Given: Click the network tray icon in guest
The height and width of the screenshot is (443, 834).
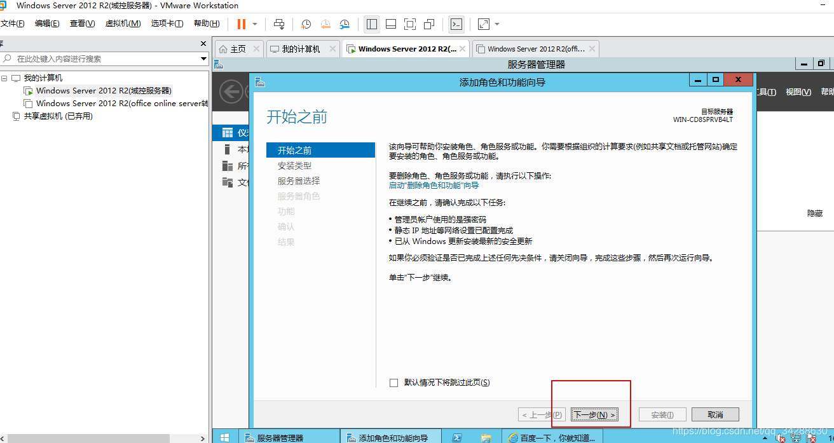Looking at the screenshot, I should point(796,438).
